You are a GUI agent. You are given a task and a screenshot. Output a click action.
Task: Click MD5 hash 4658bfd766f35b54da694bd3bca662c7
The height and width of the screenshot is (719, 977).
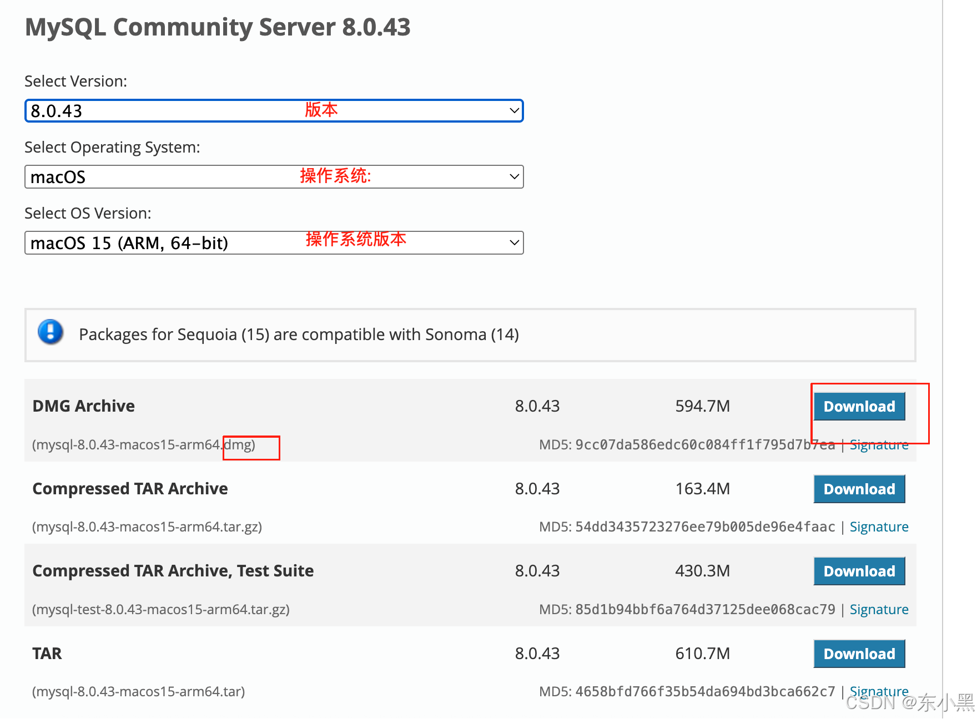click(705, 692)
